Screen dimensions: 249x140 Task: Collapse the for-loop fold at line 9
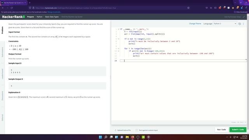click(x=118, y=49)
